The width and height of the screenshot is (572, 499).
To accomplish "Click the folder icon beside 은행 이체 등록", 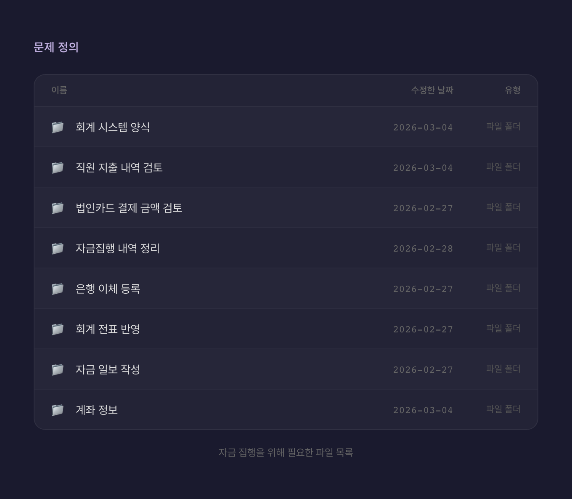I will [x=58, y=289].
